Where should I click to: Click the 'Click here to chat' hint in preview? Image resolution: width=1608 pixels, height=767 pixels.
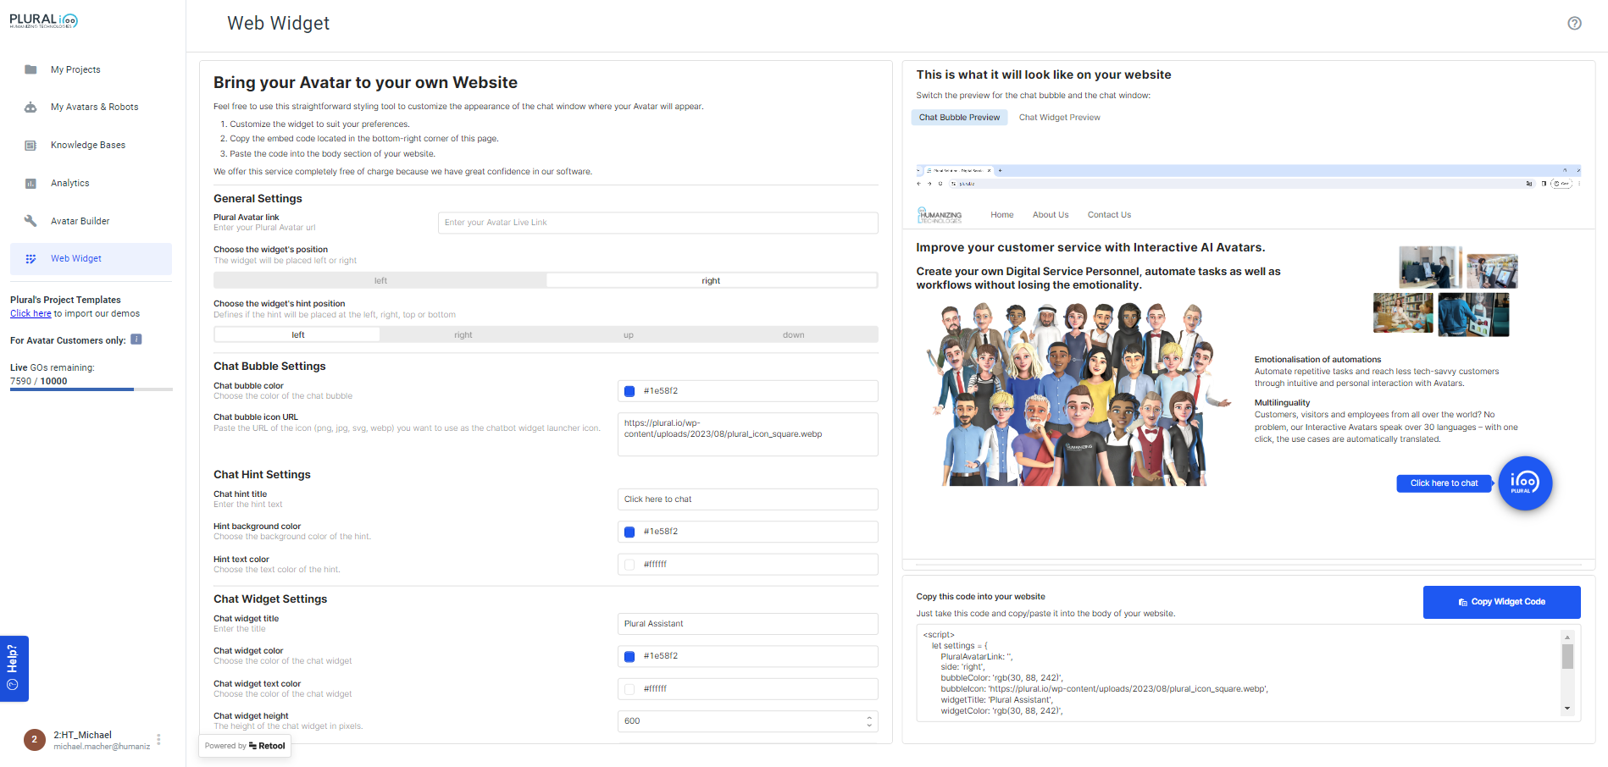tap(1444, 483)
